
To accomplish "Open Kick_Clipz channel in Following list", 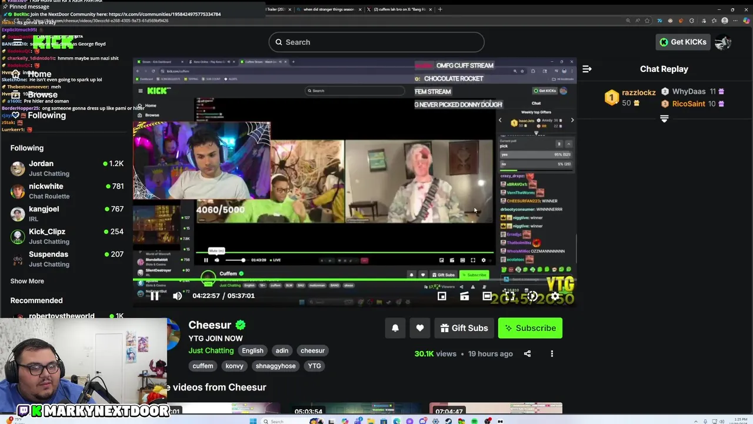I will tap(66, 236).
